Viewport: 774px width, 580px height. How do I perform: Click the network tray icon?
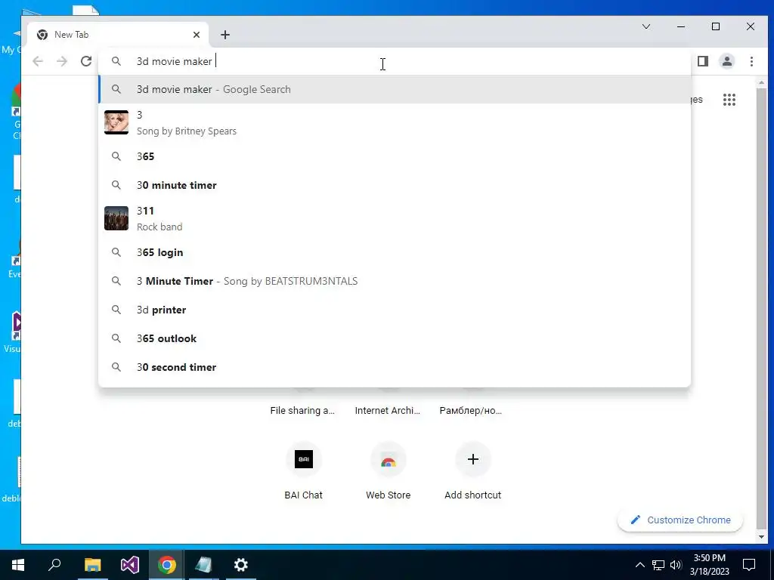[x=658, y=565]
